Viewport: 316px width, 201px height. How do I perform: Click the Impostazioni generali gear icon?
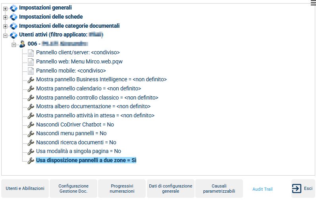point(14,8)
